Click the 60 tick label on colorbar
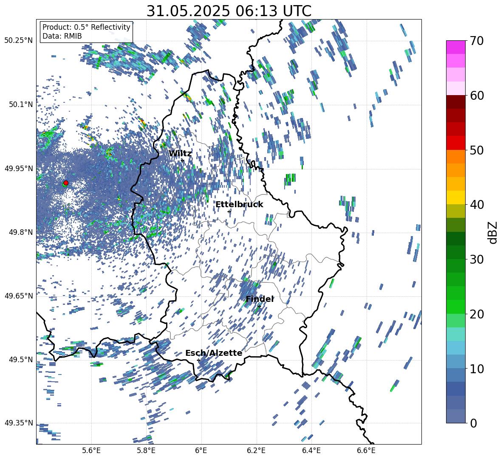 [477, 95]
